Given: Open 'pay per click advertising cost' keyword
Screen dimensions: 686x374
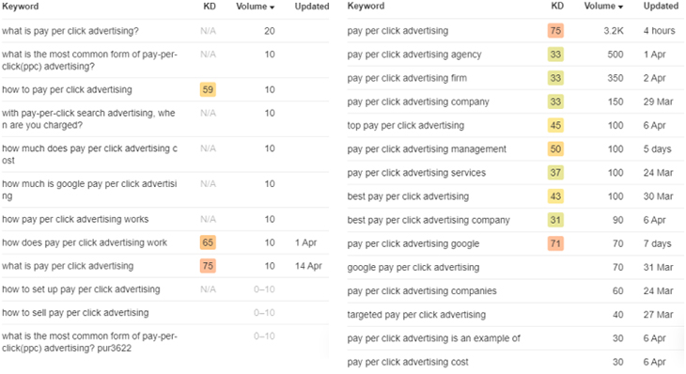Looking at the screenshot, I should tap(408, 362).
